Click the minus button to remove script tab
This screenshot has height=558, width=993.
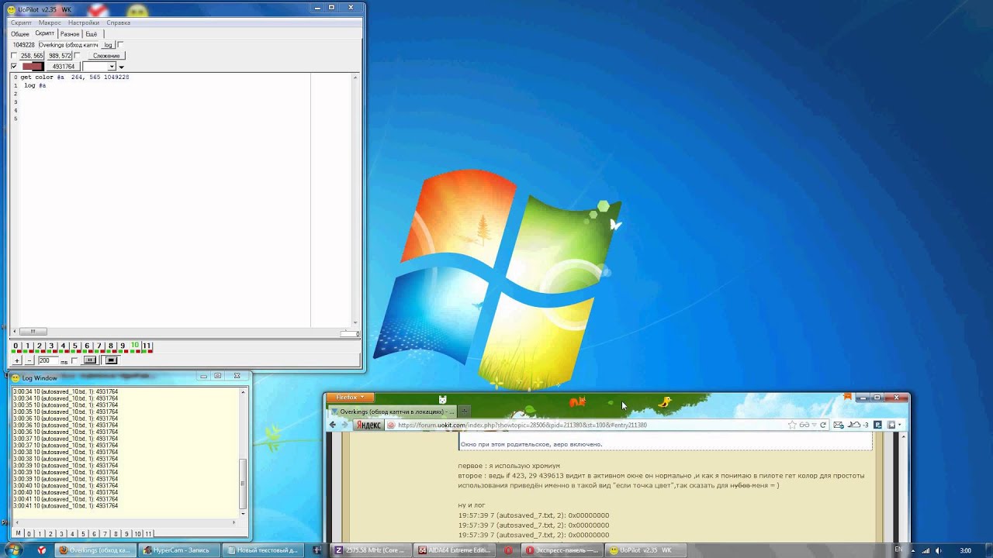pyautogui.click(x=29, y=360)
